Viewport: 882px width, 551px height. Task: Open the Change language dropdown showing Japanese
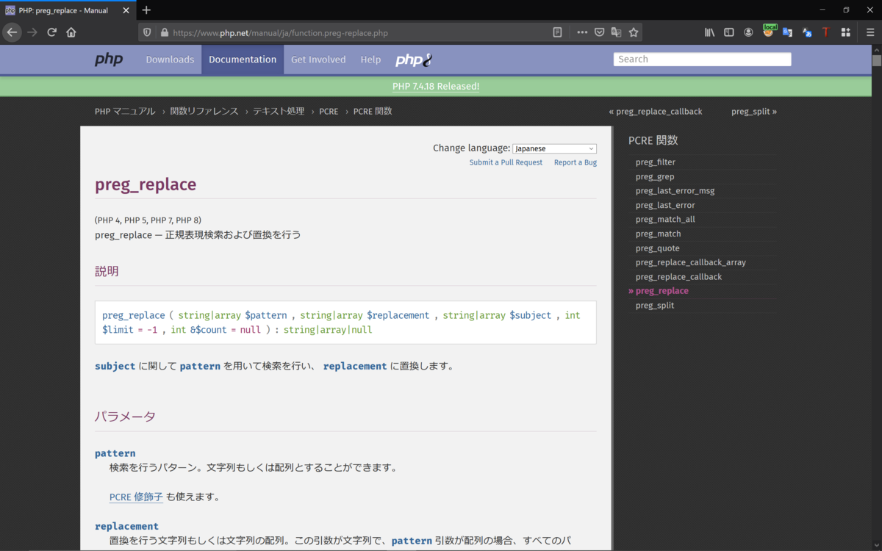[x=555, y=148]
